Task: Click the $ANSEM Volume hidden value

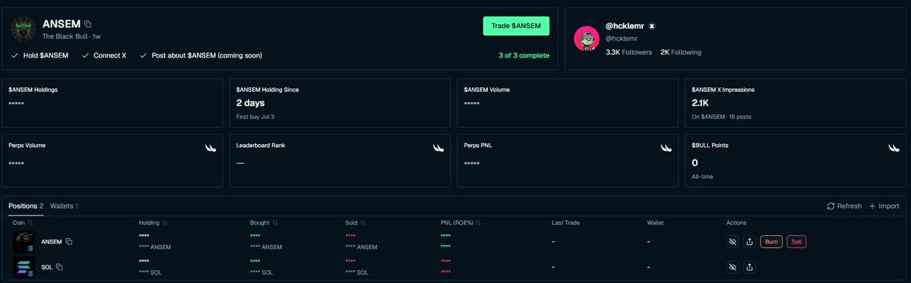Action: coord(472,104)
